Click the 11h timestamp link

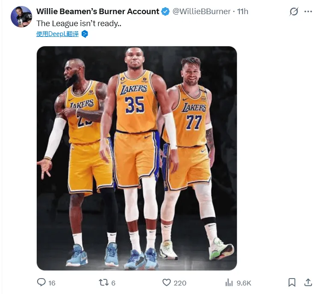click(242, 12)
